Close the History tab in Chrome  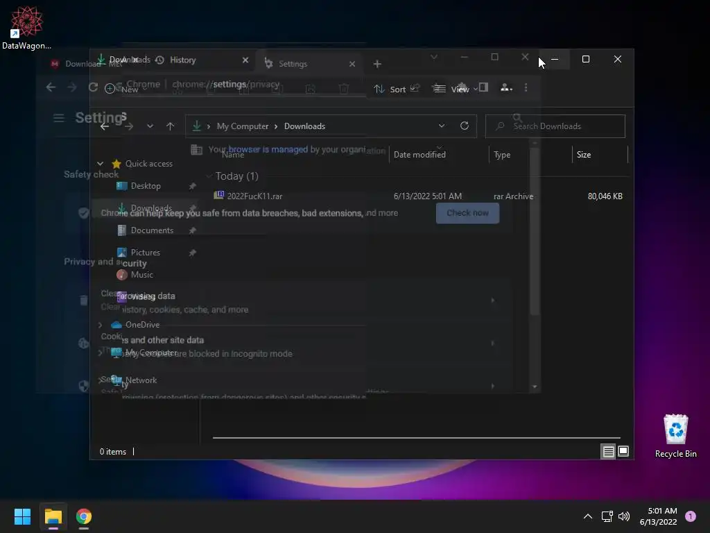click(245, 60)
